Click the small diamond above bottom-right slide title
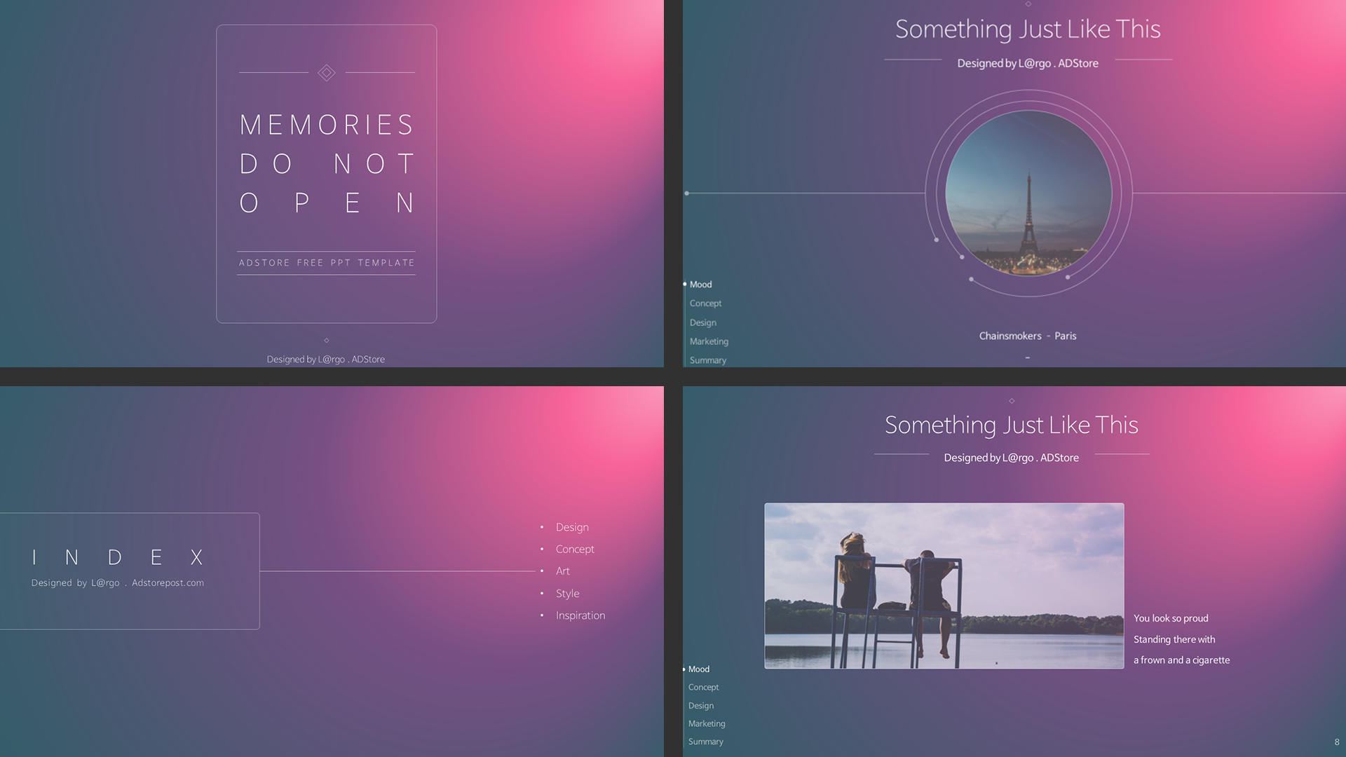 (1012, 401)
